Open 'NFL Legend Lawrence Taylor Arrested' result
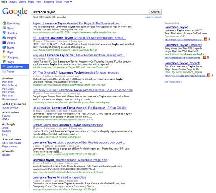Image resolution: width=216 pixels, height=193 pixels. point(79,38)
